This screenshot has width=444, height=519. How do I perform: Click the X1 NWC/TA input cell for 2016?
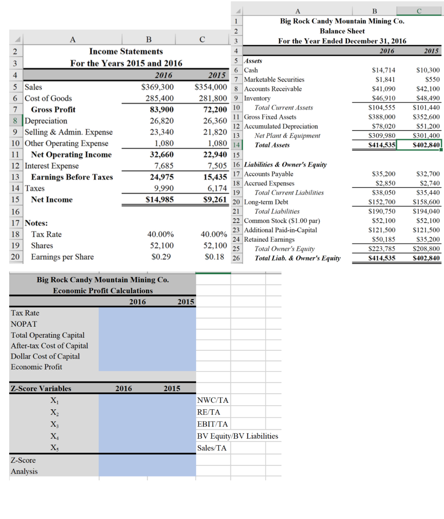pos(122,400)
